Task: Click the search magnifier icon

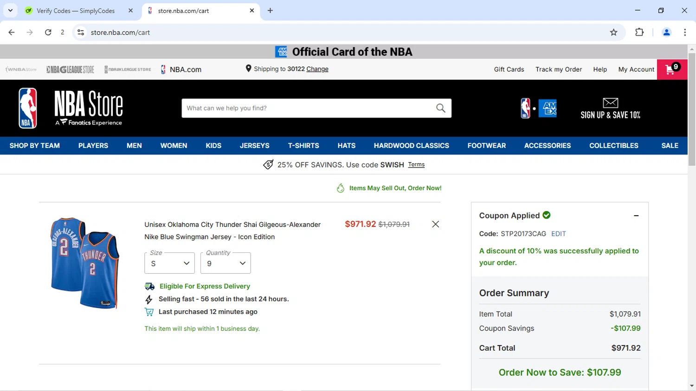Action: [x=440, y=108]
